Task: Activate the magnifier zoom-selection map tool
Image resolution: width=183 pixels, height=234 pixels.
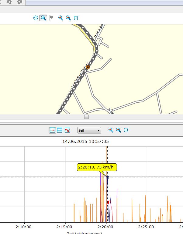Action: click(43, 18)
